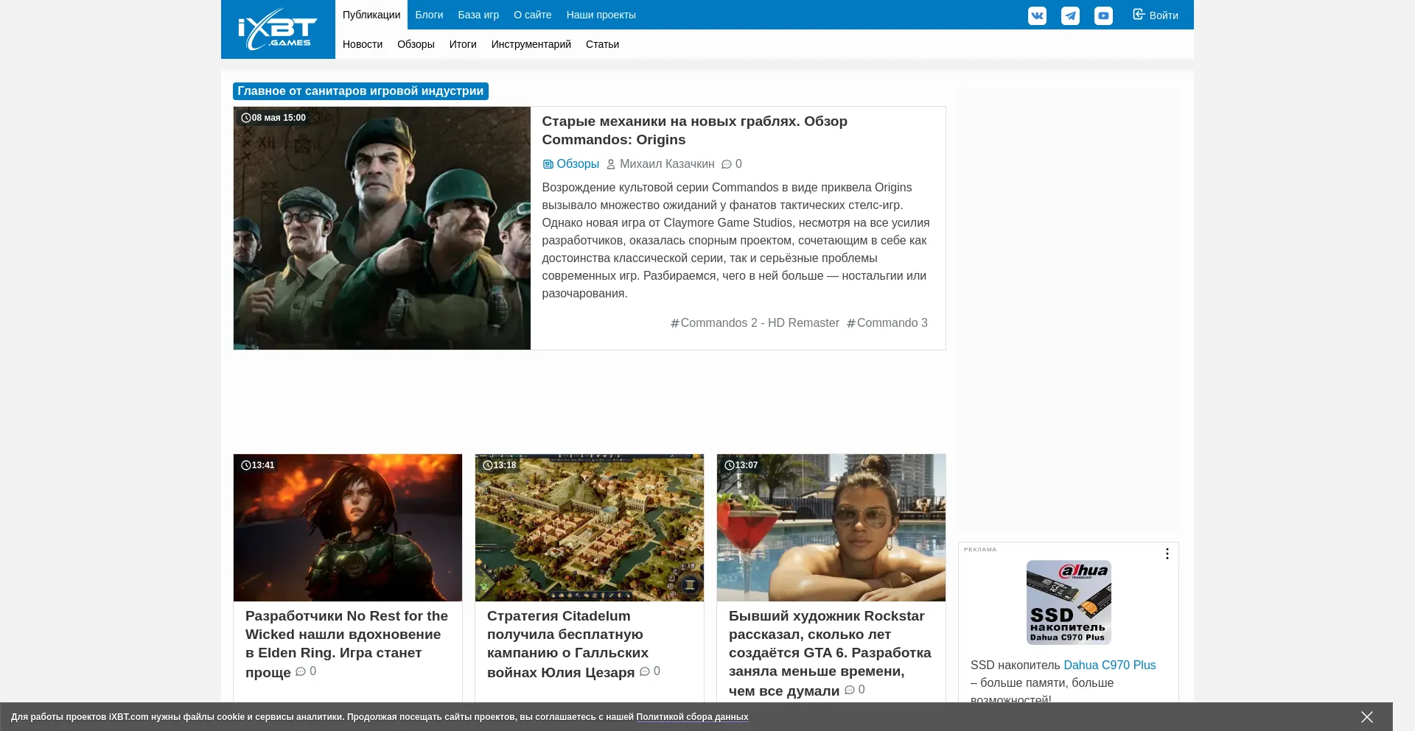Open the О сайте menu item
Screen dimensions: 1415x731
tap(532, 15)
